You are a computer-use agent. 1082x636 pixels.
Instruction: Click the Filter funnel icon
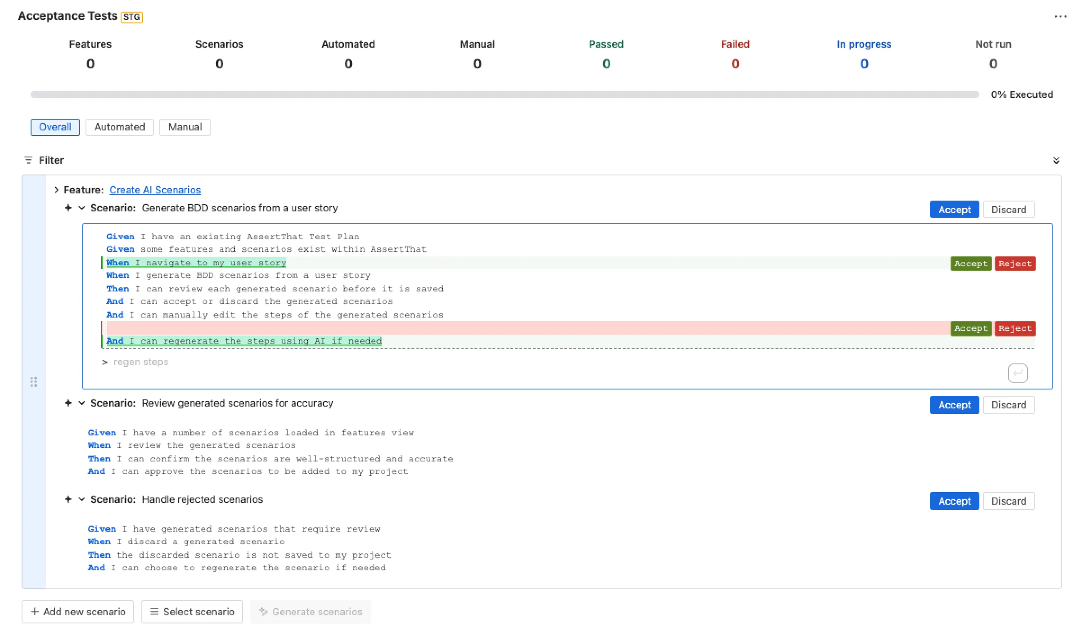pyautogui.click(x=28, y=160)
